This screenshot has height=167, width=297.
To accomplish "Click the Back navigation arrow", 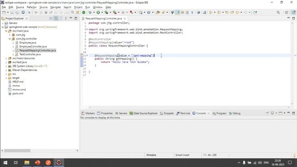I will tap(237, 13).
